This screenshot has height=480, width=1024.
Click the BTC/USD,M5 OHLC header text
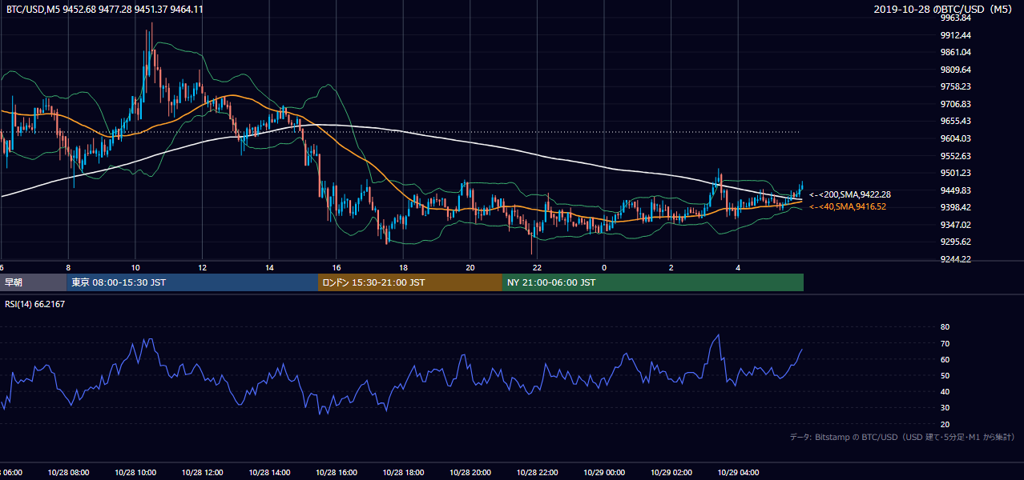(x=104, y=9)
